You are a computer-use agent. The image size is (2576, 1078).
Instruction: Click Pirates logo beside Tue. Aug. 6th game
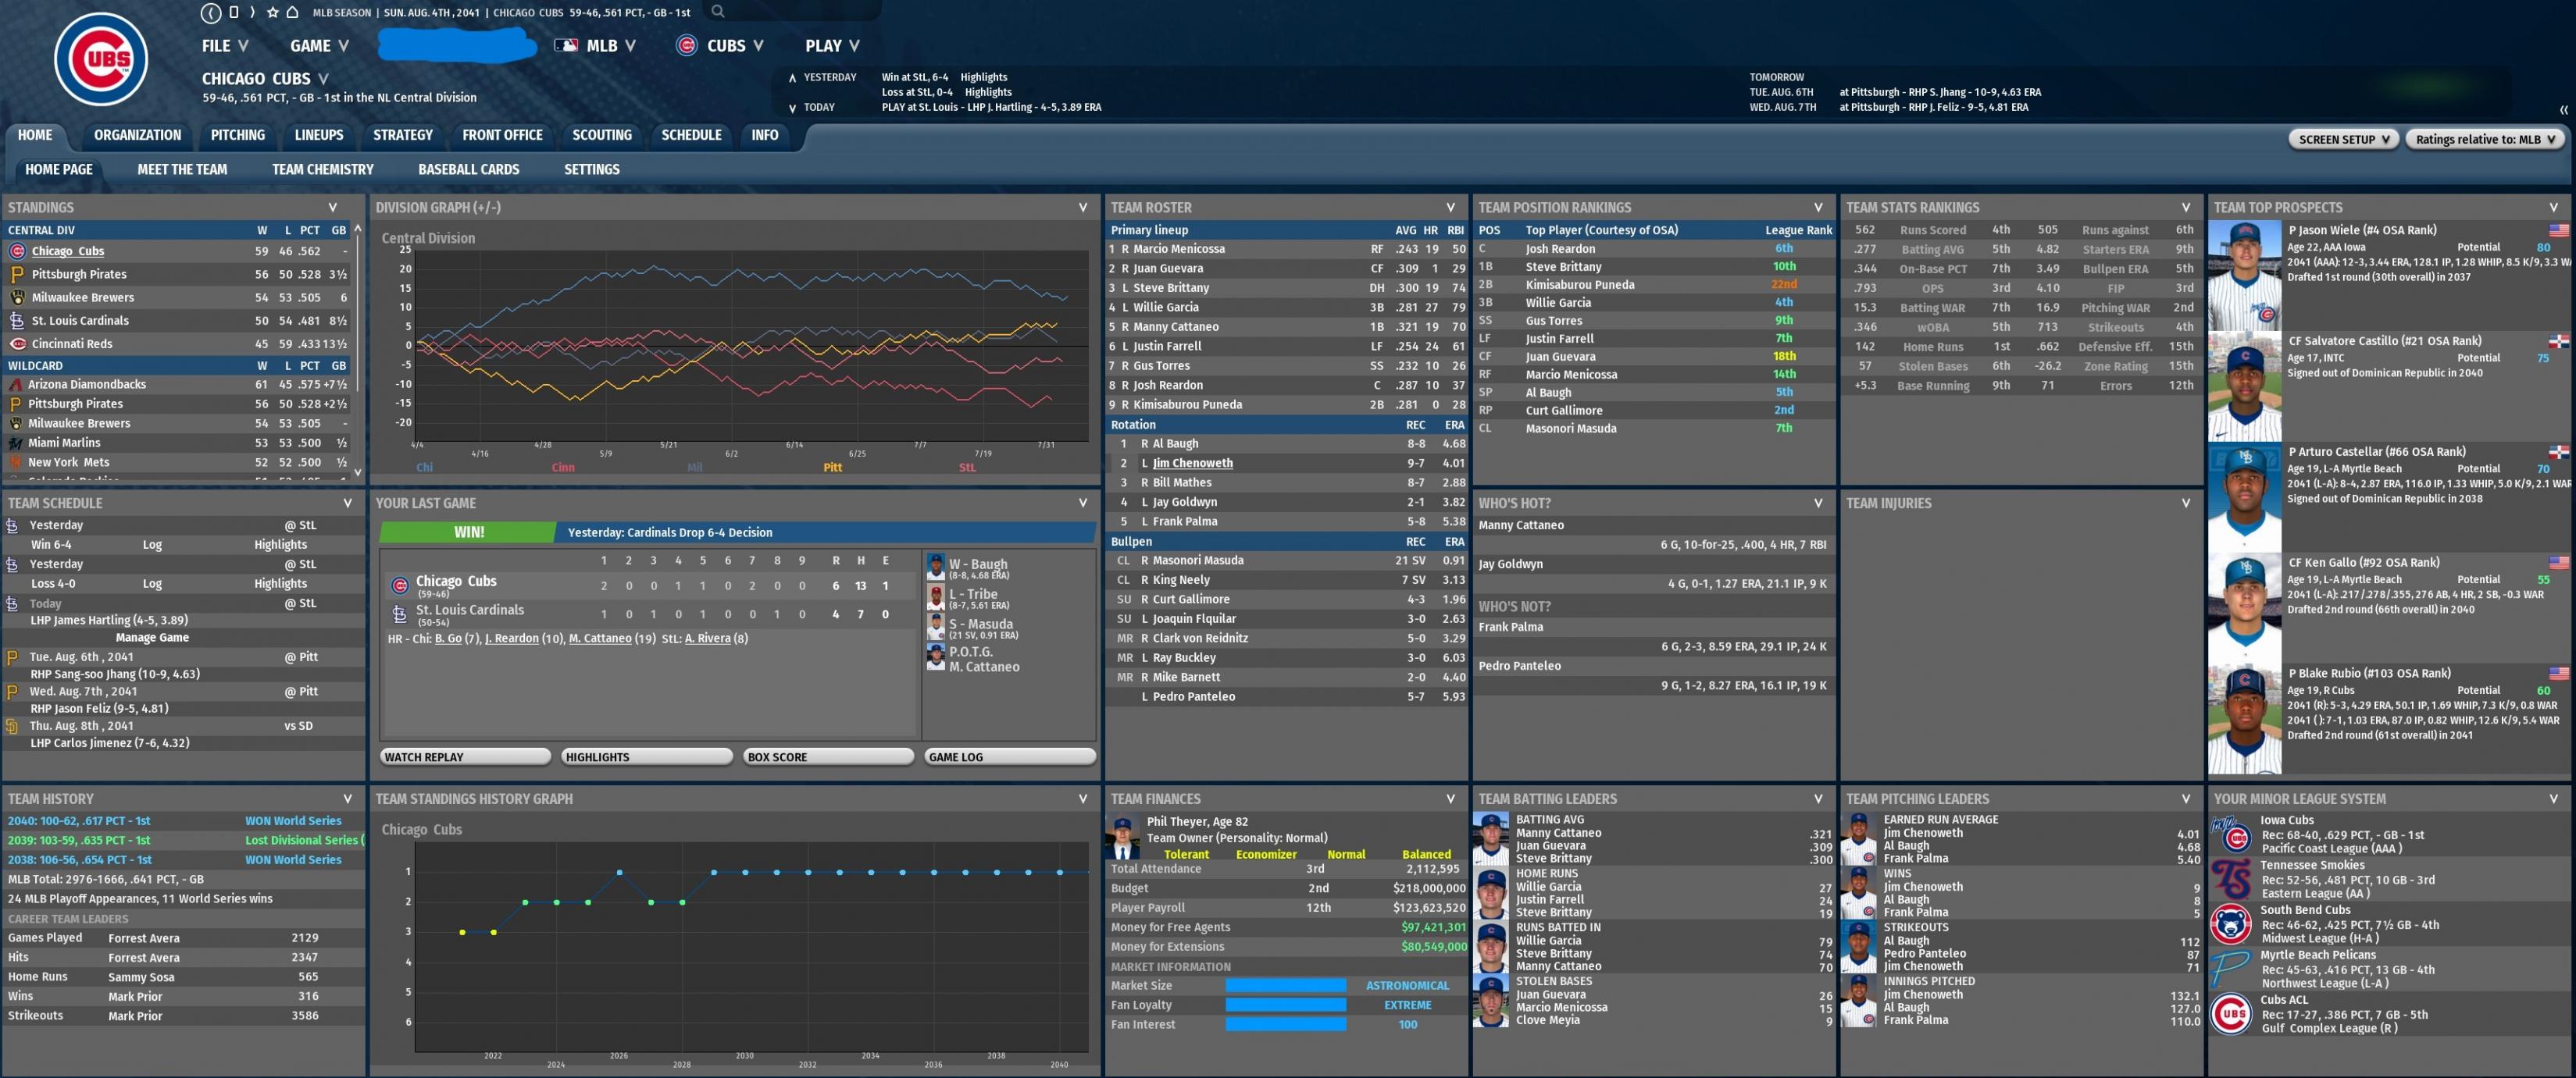click(x=12, y=657)
